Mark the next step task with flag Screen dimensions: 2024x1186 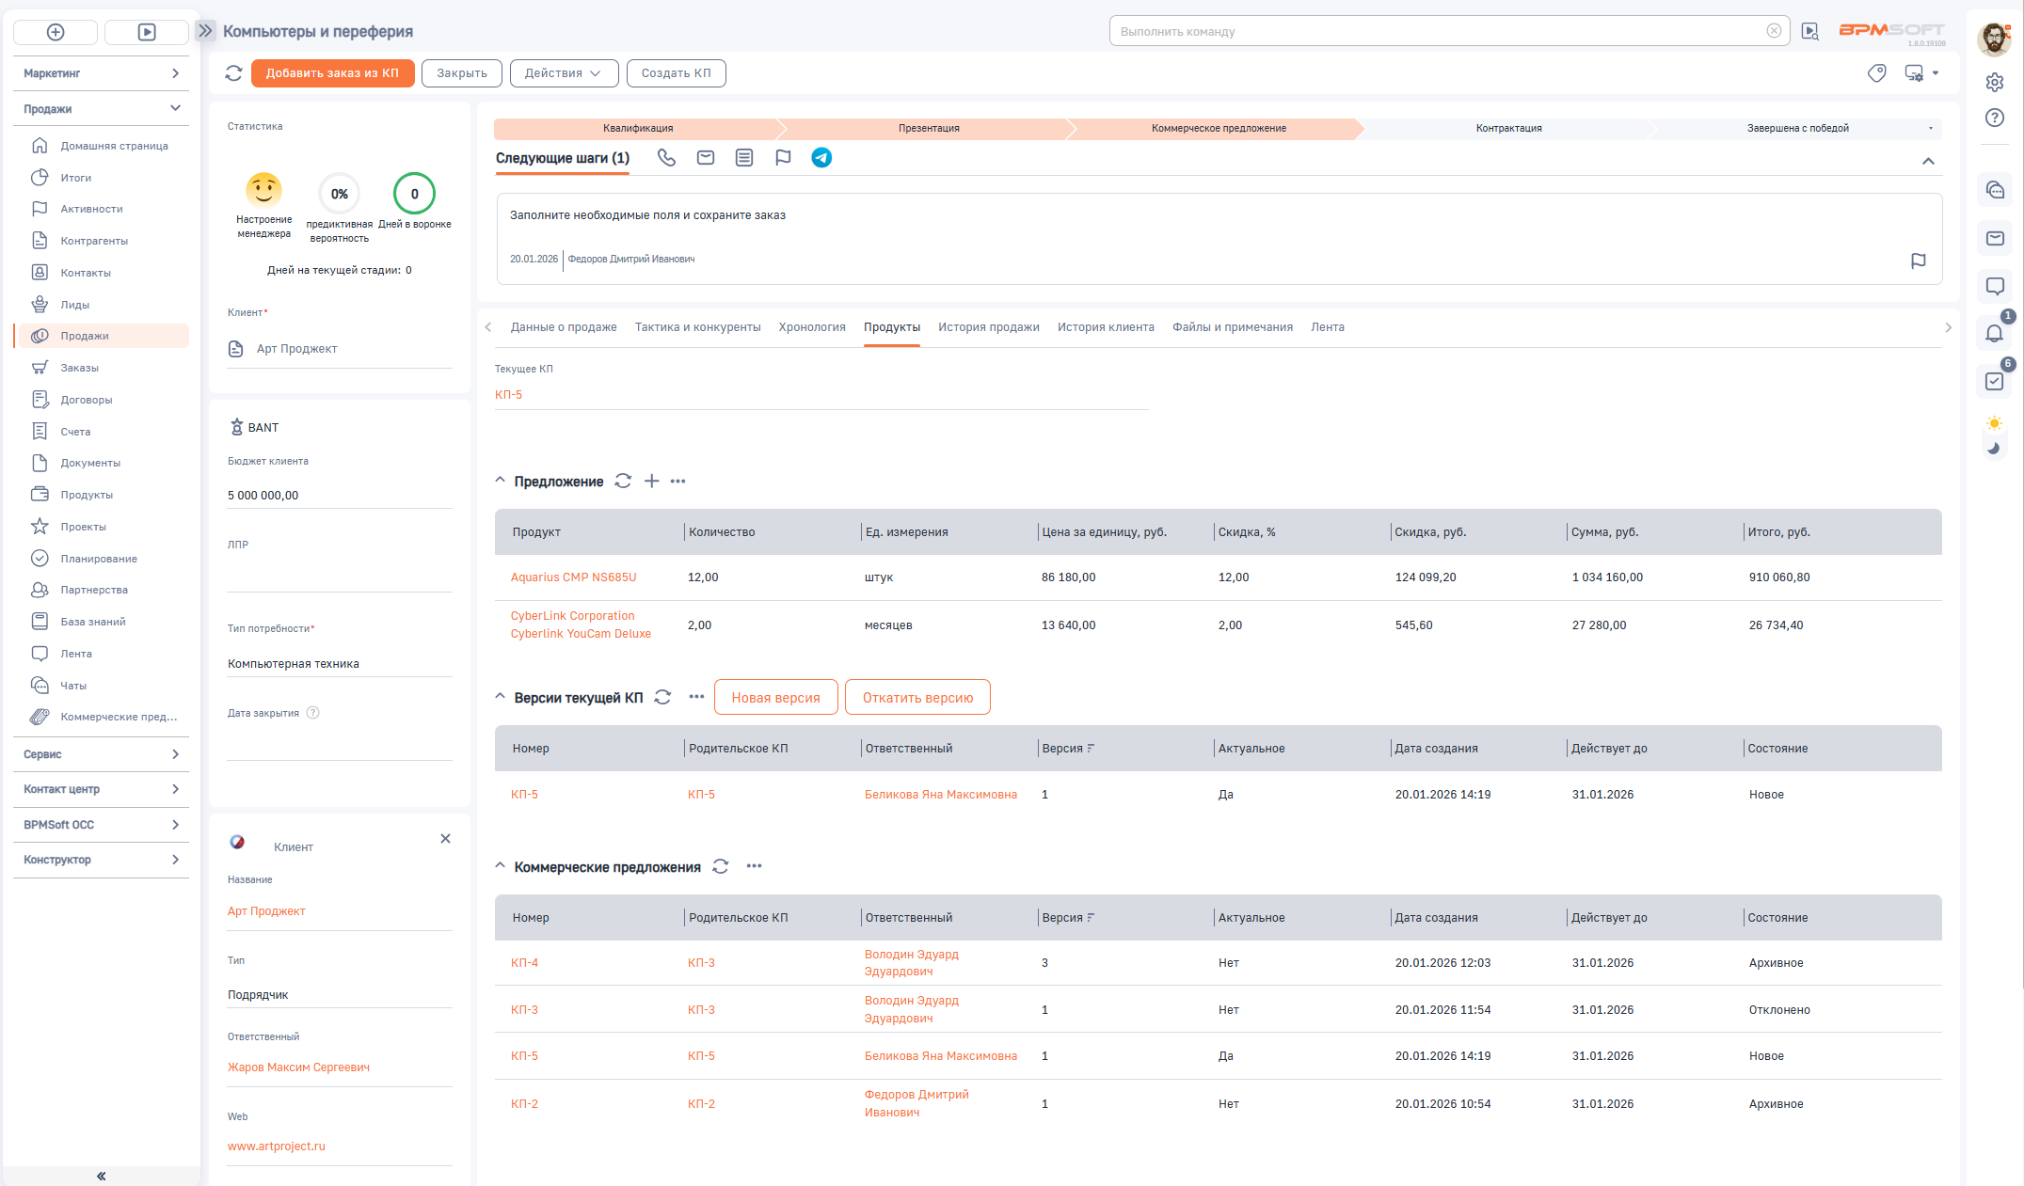click(x=1918, y=261)
